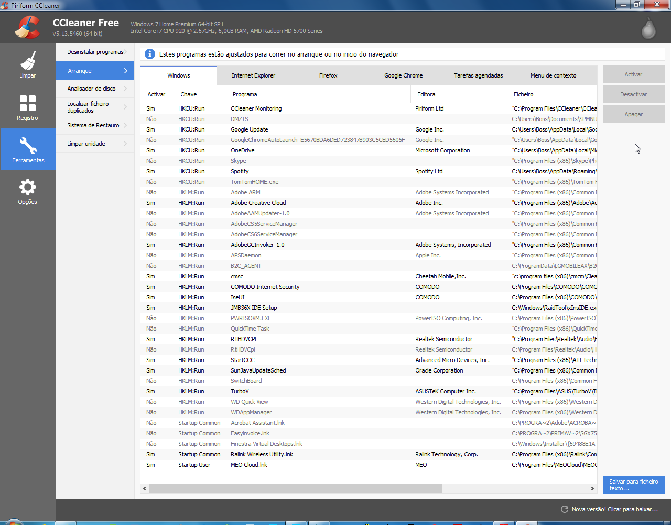The image size is (671, 525).
Task: Click the blue info icon
Action: coord(150,54)
